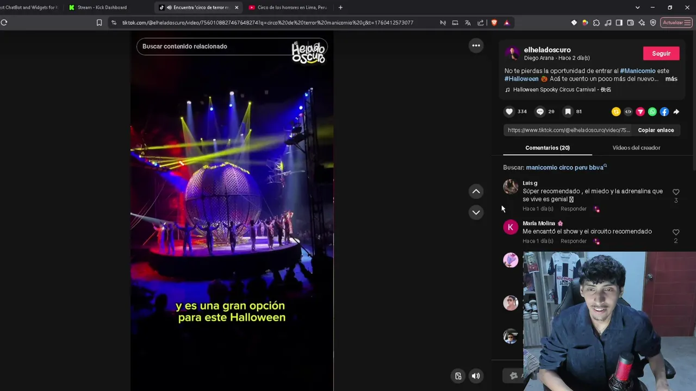
Task: Reply to María Molina's comment
Action: (x=574, y=241)
